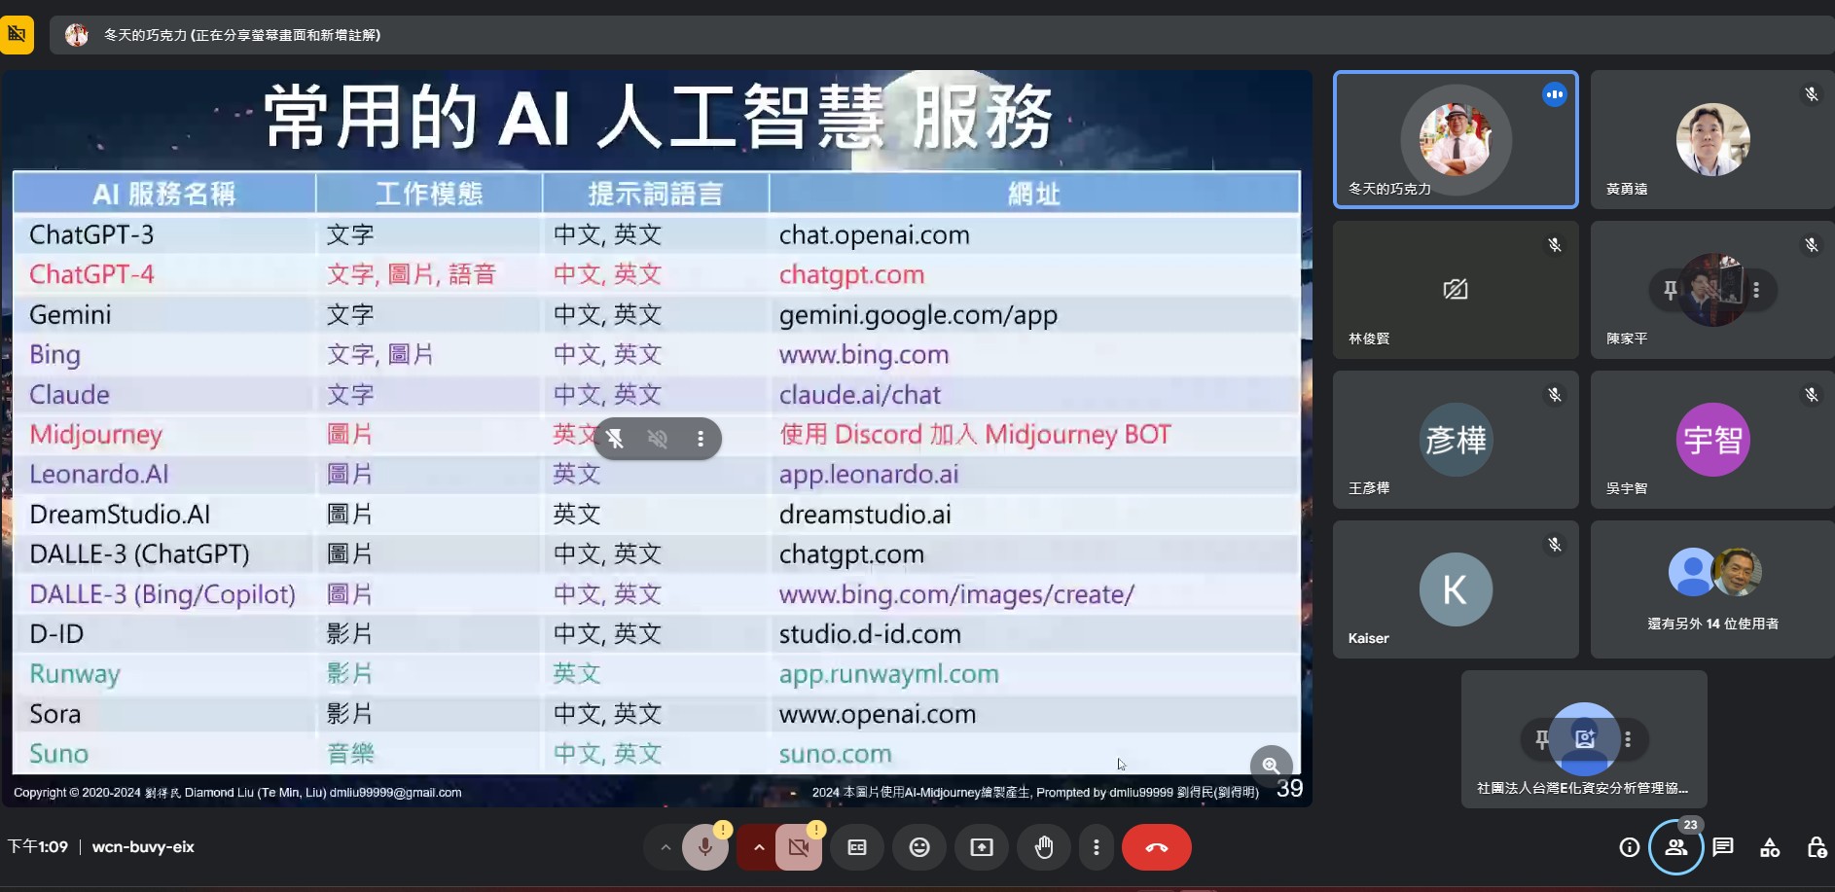Pin the 陳家平 tile
The width and height of the screenshot is (1835, 892).
tap(1671, 290)
